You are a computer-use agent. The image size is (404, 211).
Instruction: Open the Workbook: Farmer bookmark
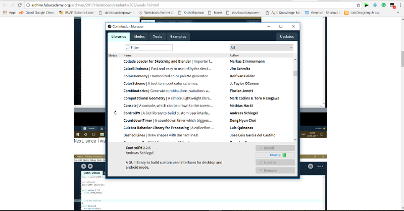click(156, 12)
